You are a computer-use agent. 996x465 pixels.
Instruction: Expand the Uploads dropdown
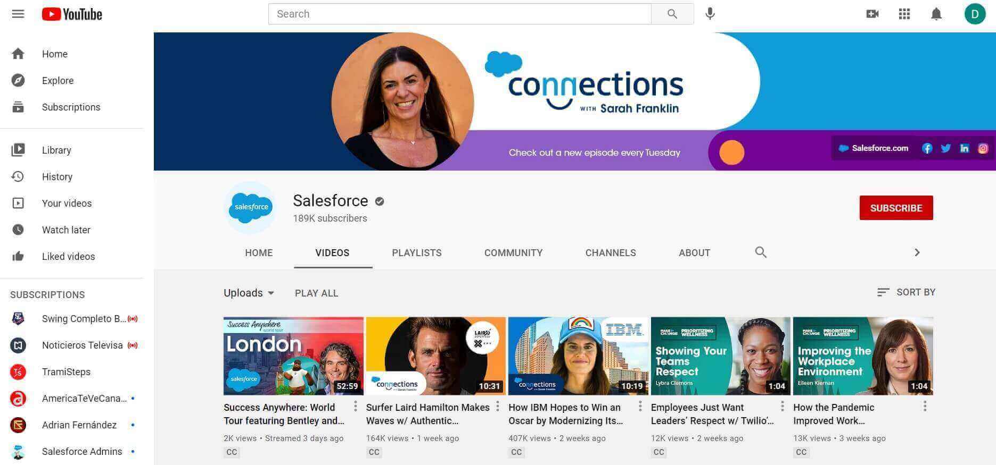[x=249, y=293]
